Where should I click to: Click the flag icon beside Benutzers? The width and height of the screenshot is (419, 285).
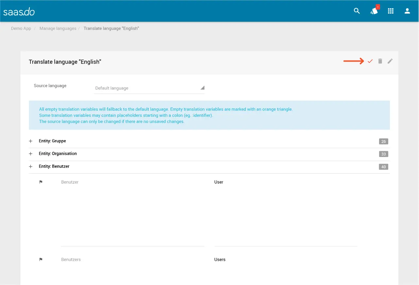tap(41, 259)
